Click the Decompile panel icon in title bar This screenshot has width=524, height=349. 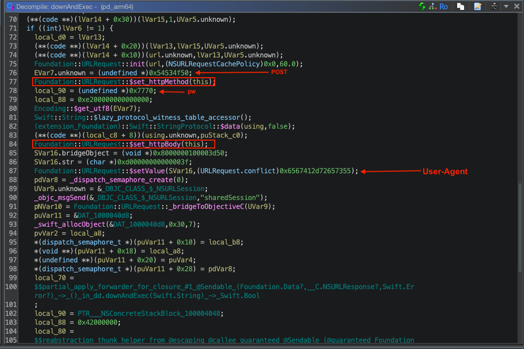[x=10, y=6]
